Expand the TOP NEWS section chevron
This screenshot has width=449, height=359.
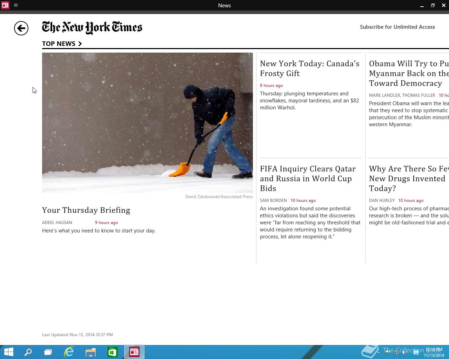point(80,44)
